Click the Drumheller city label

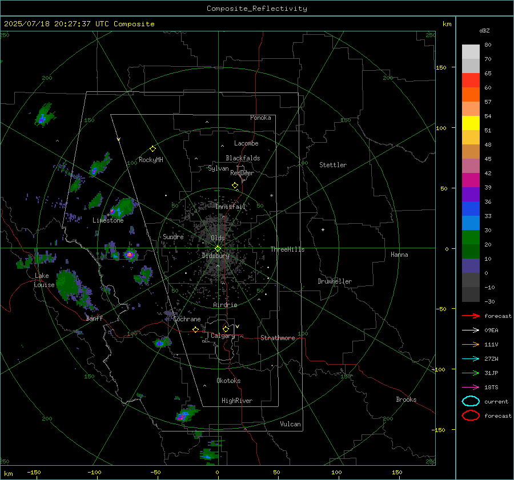[335, 281]
